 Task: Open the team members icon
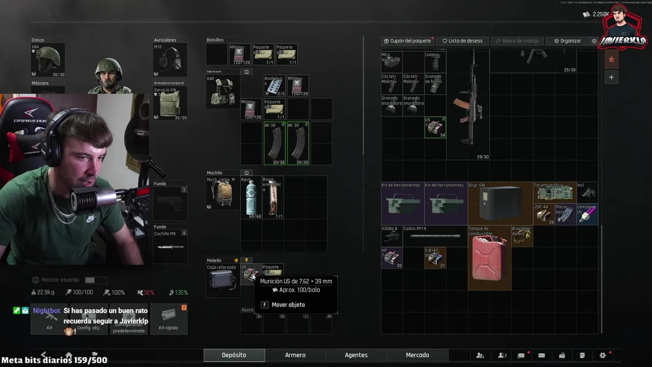(x=502, y=355)
